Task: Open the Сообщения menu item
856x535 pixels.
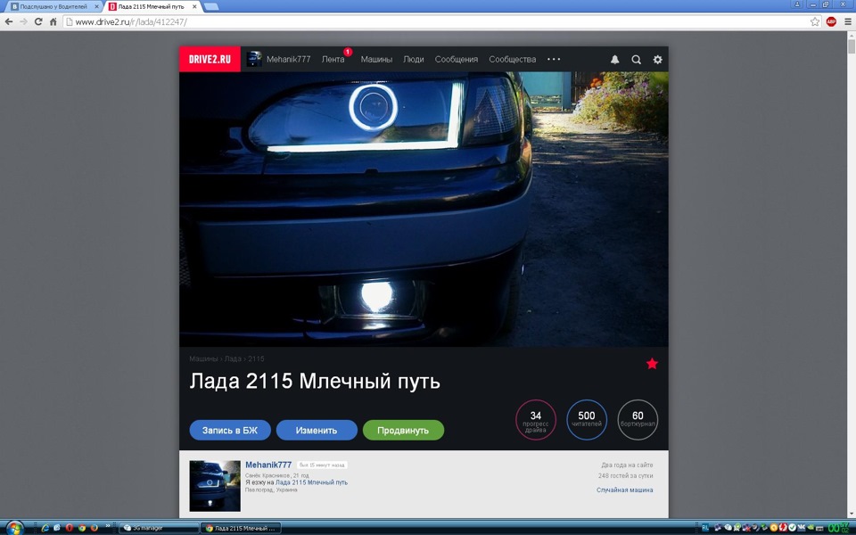Action: click(456, 60)
